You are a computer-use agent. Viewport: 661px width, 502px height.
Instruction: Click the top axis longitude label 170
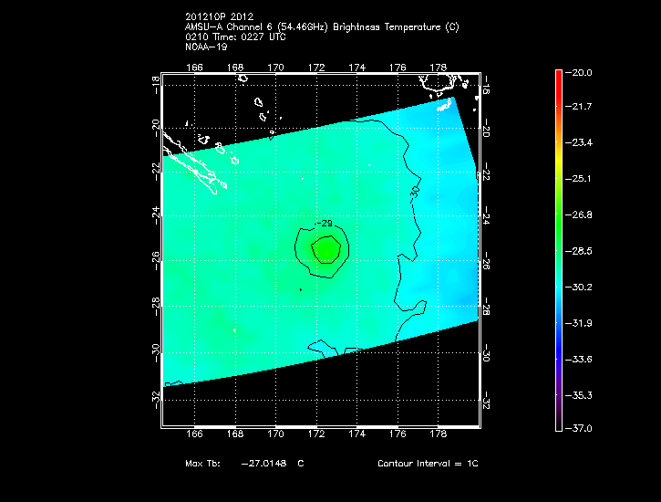tap(275, 68)
